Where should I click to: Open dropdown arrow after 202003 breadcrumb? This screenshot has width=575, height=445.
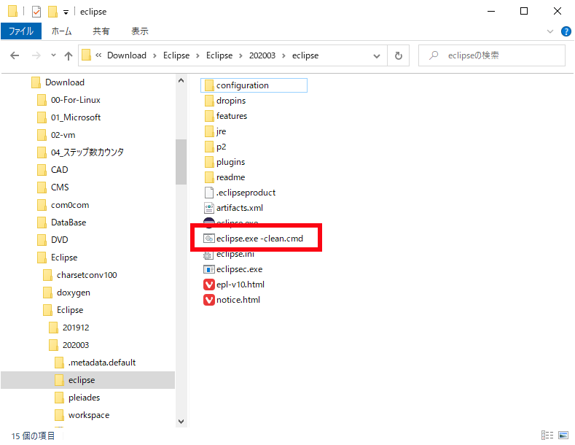click(283, 56)
